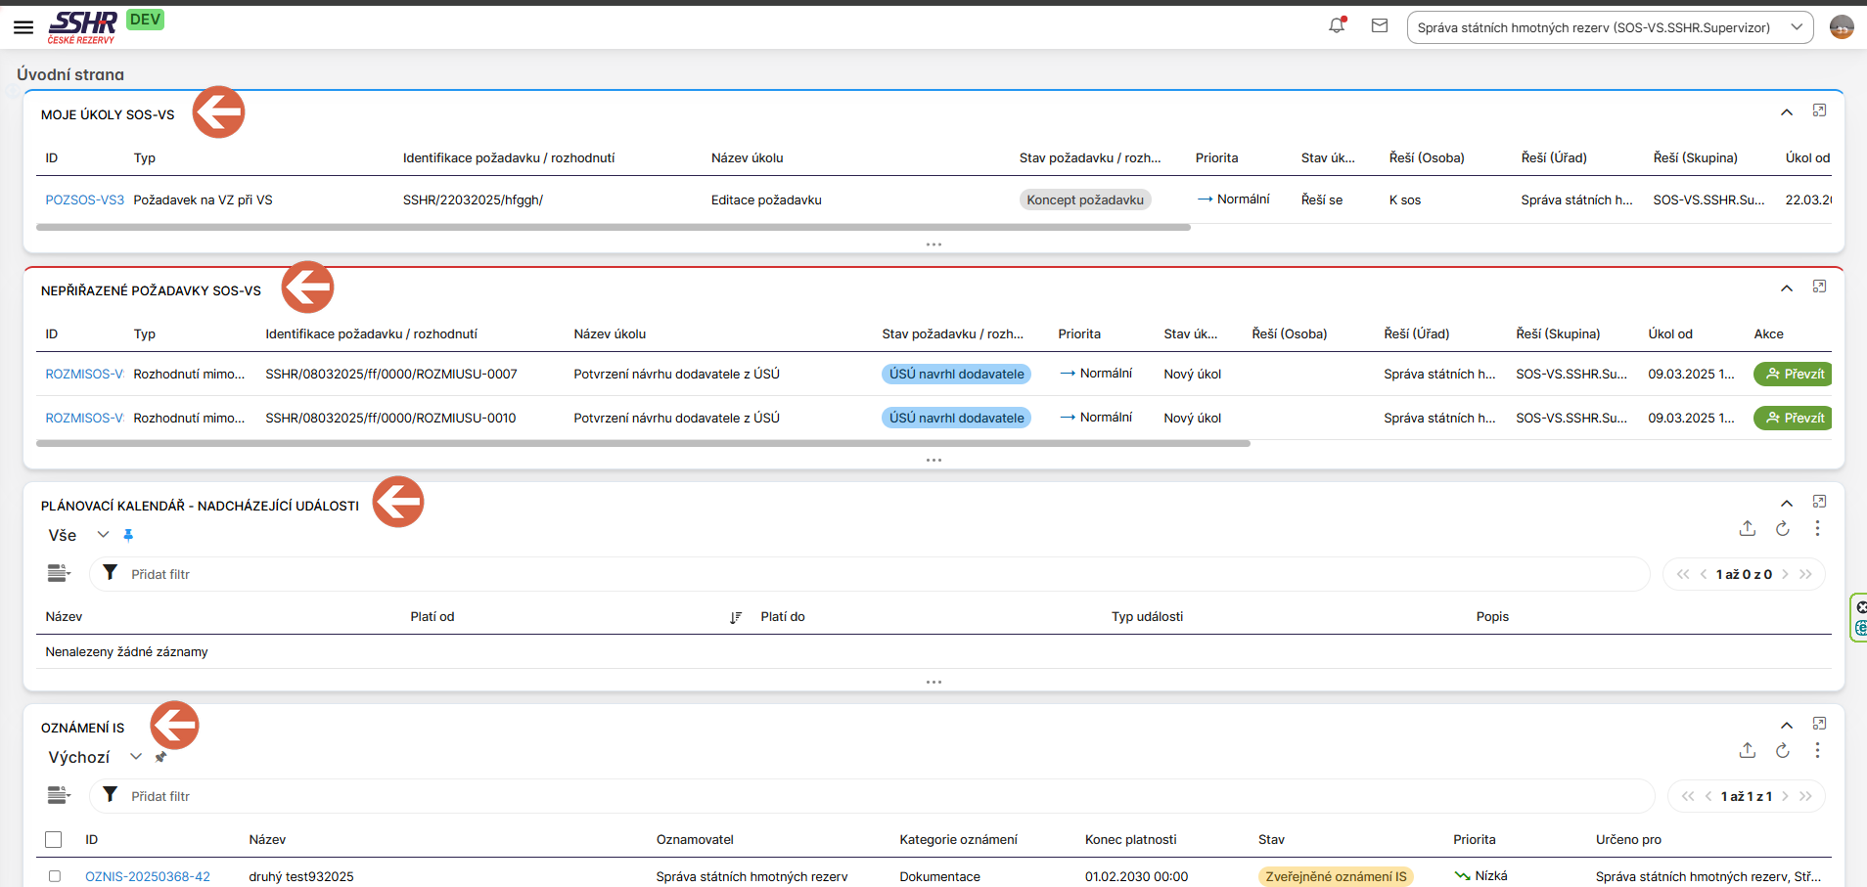Pin the Vše view in calendar
Screen dimensions: 1867x887
point(128,535)
